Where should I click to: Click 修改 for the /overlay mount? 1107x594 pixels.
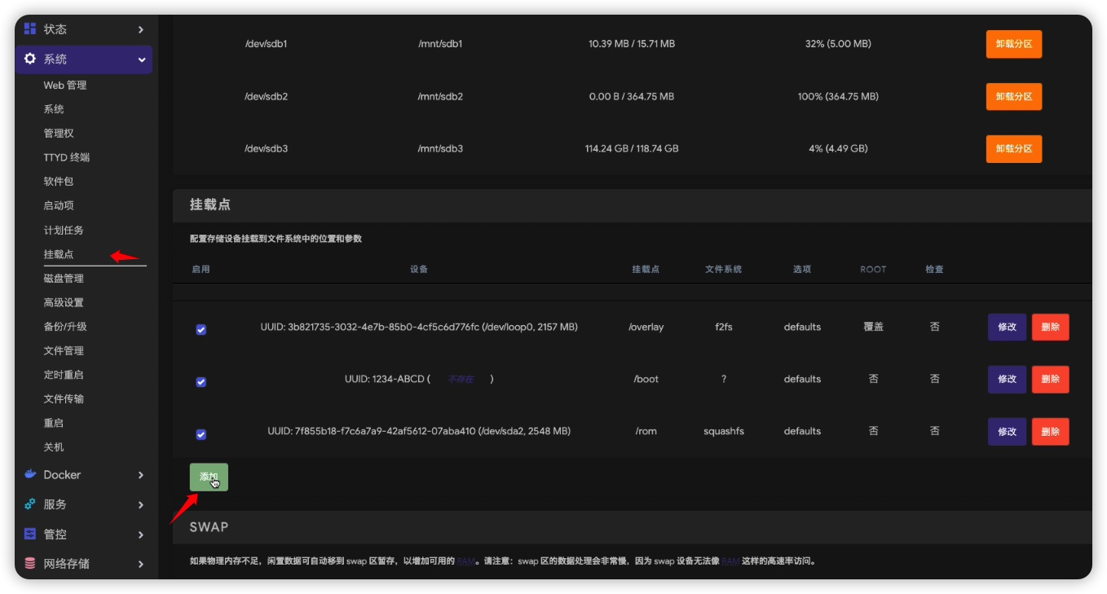click(1007, 328)
